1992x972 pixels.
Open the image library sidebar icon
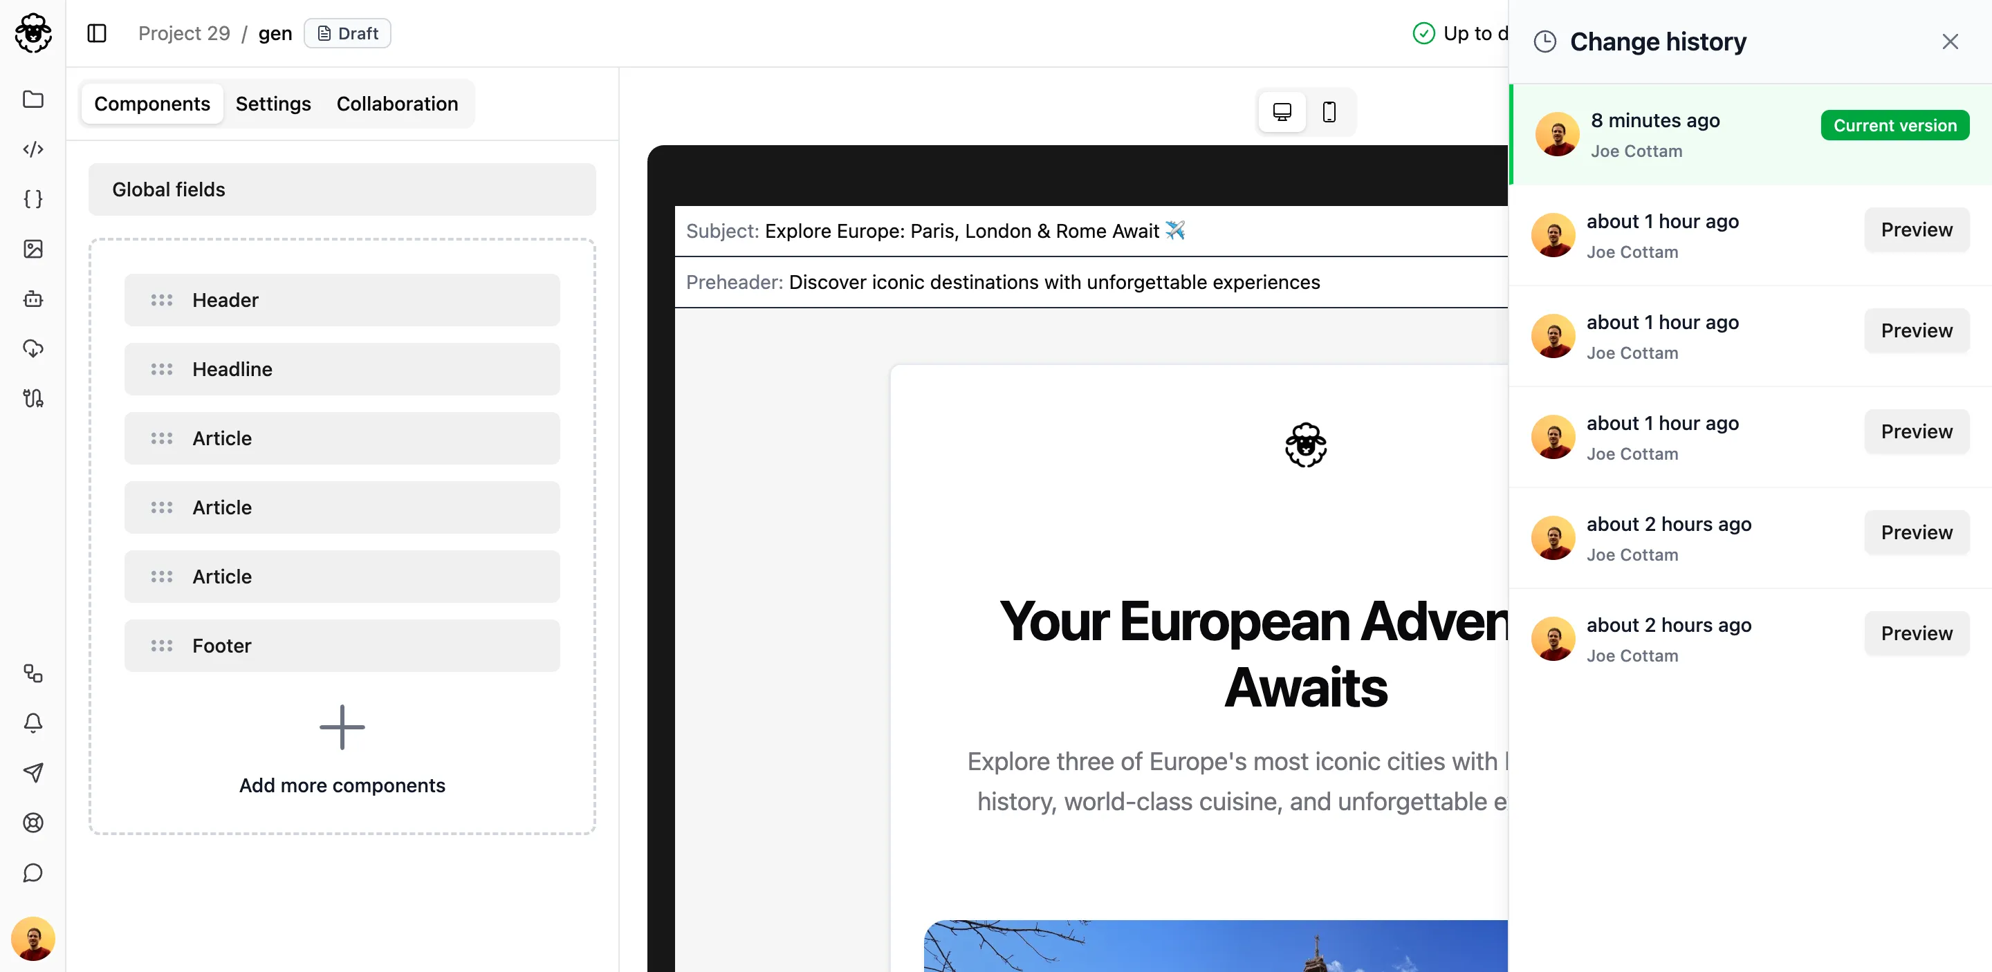pos(33,249)
